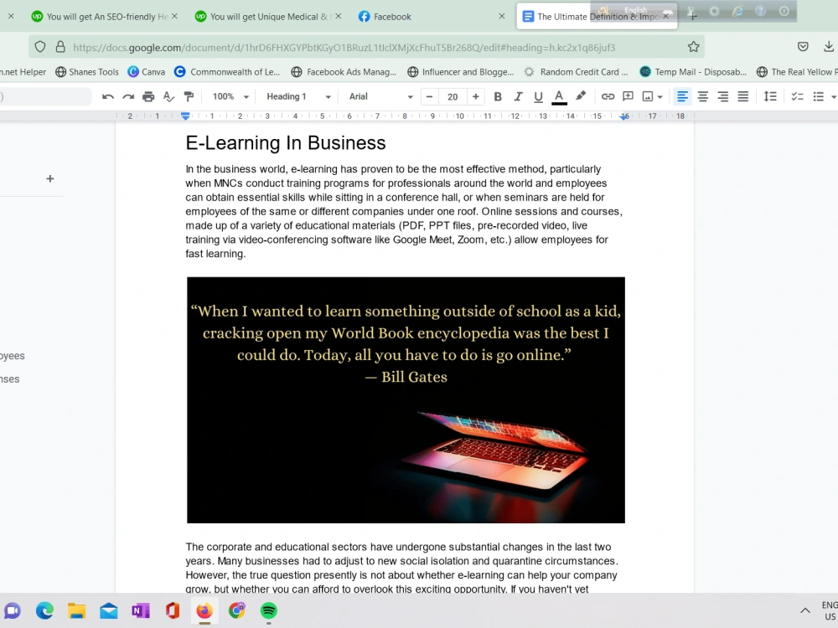Select left align
838x628 pixels.
click(x=682, y=96)
